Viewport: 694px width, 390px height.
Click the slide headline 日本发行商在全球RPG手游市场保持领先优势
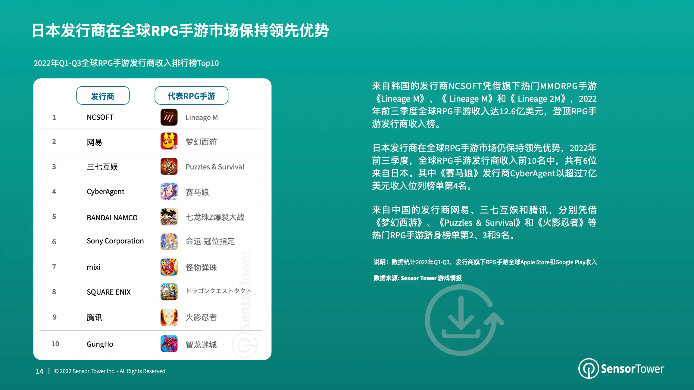pos(180,31)
